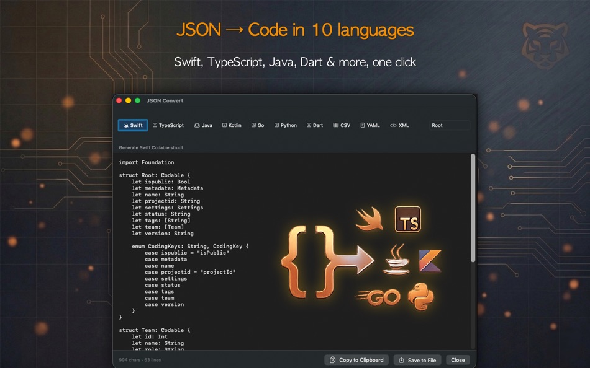Click the green zoom window button
Image resolution: width=590 pixels, height=368 pixels.
point(138,100)
